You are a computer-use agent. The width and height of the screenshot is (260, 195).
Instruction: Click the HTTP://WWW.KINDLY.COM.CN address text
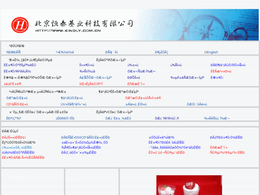click(x=68, y=30)
